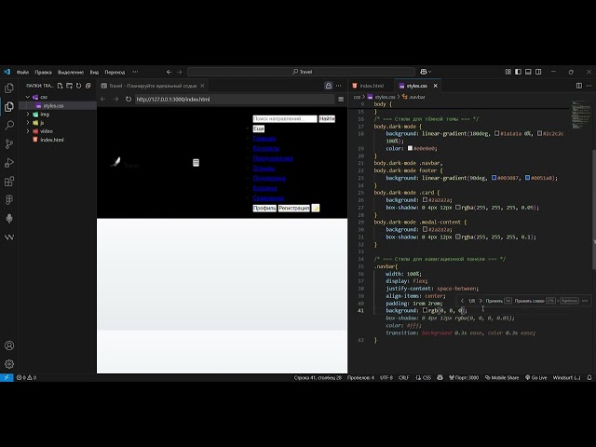596x447 pixels.
Task: Click the Travel search box in title bar
Action: 302,72
